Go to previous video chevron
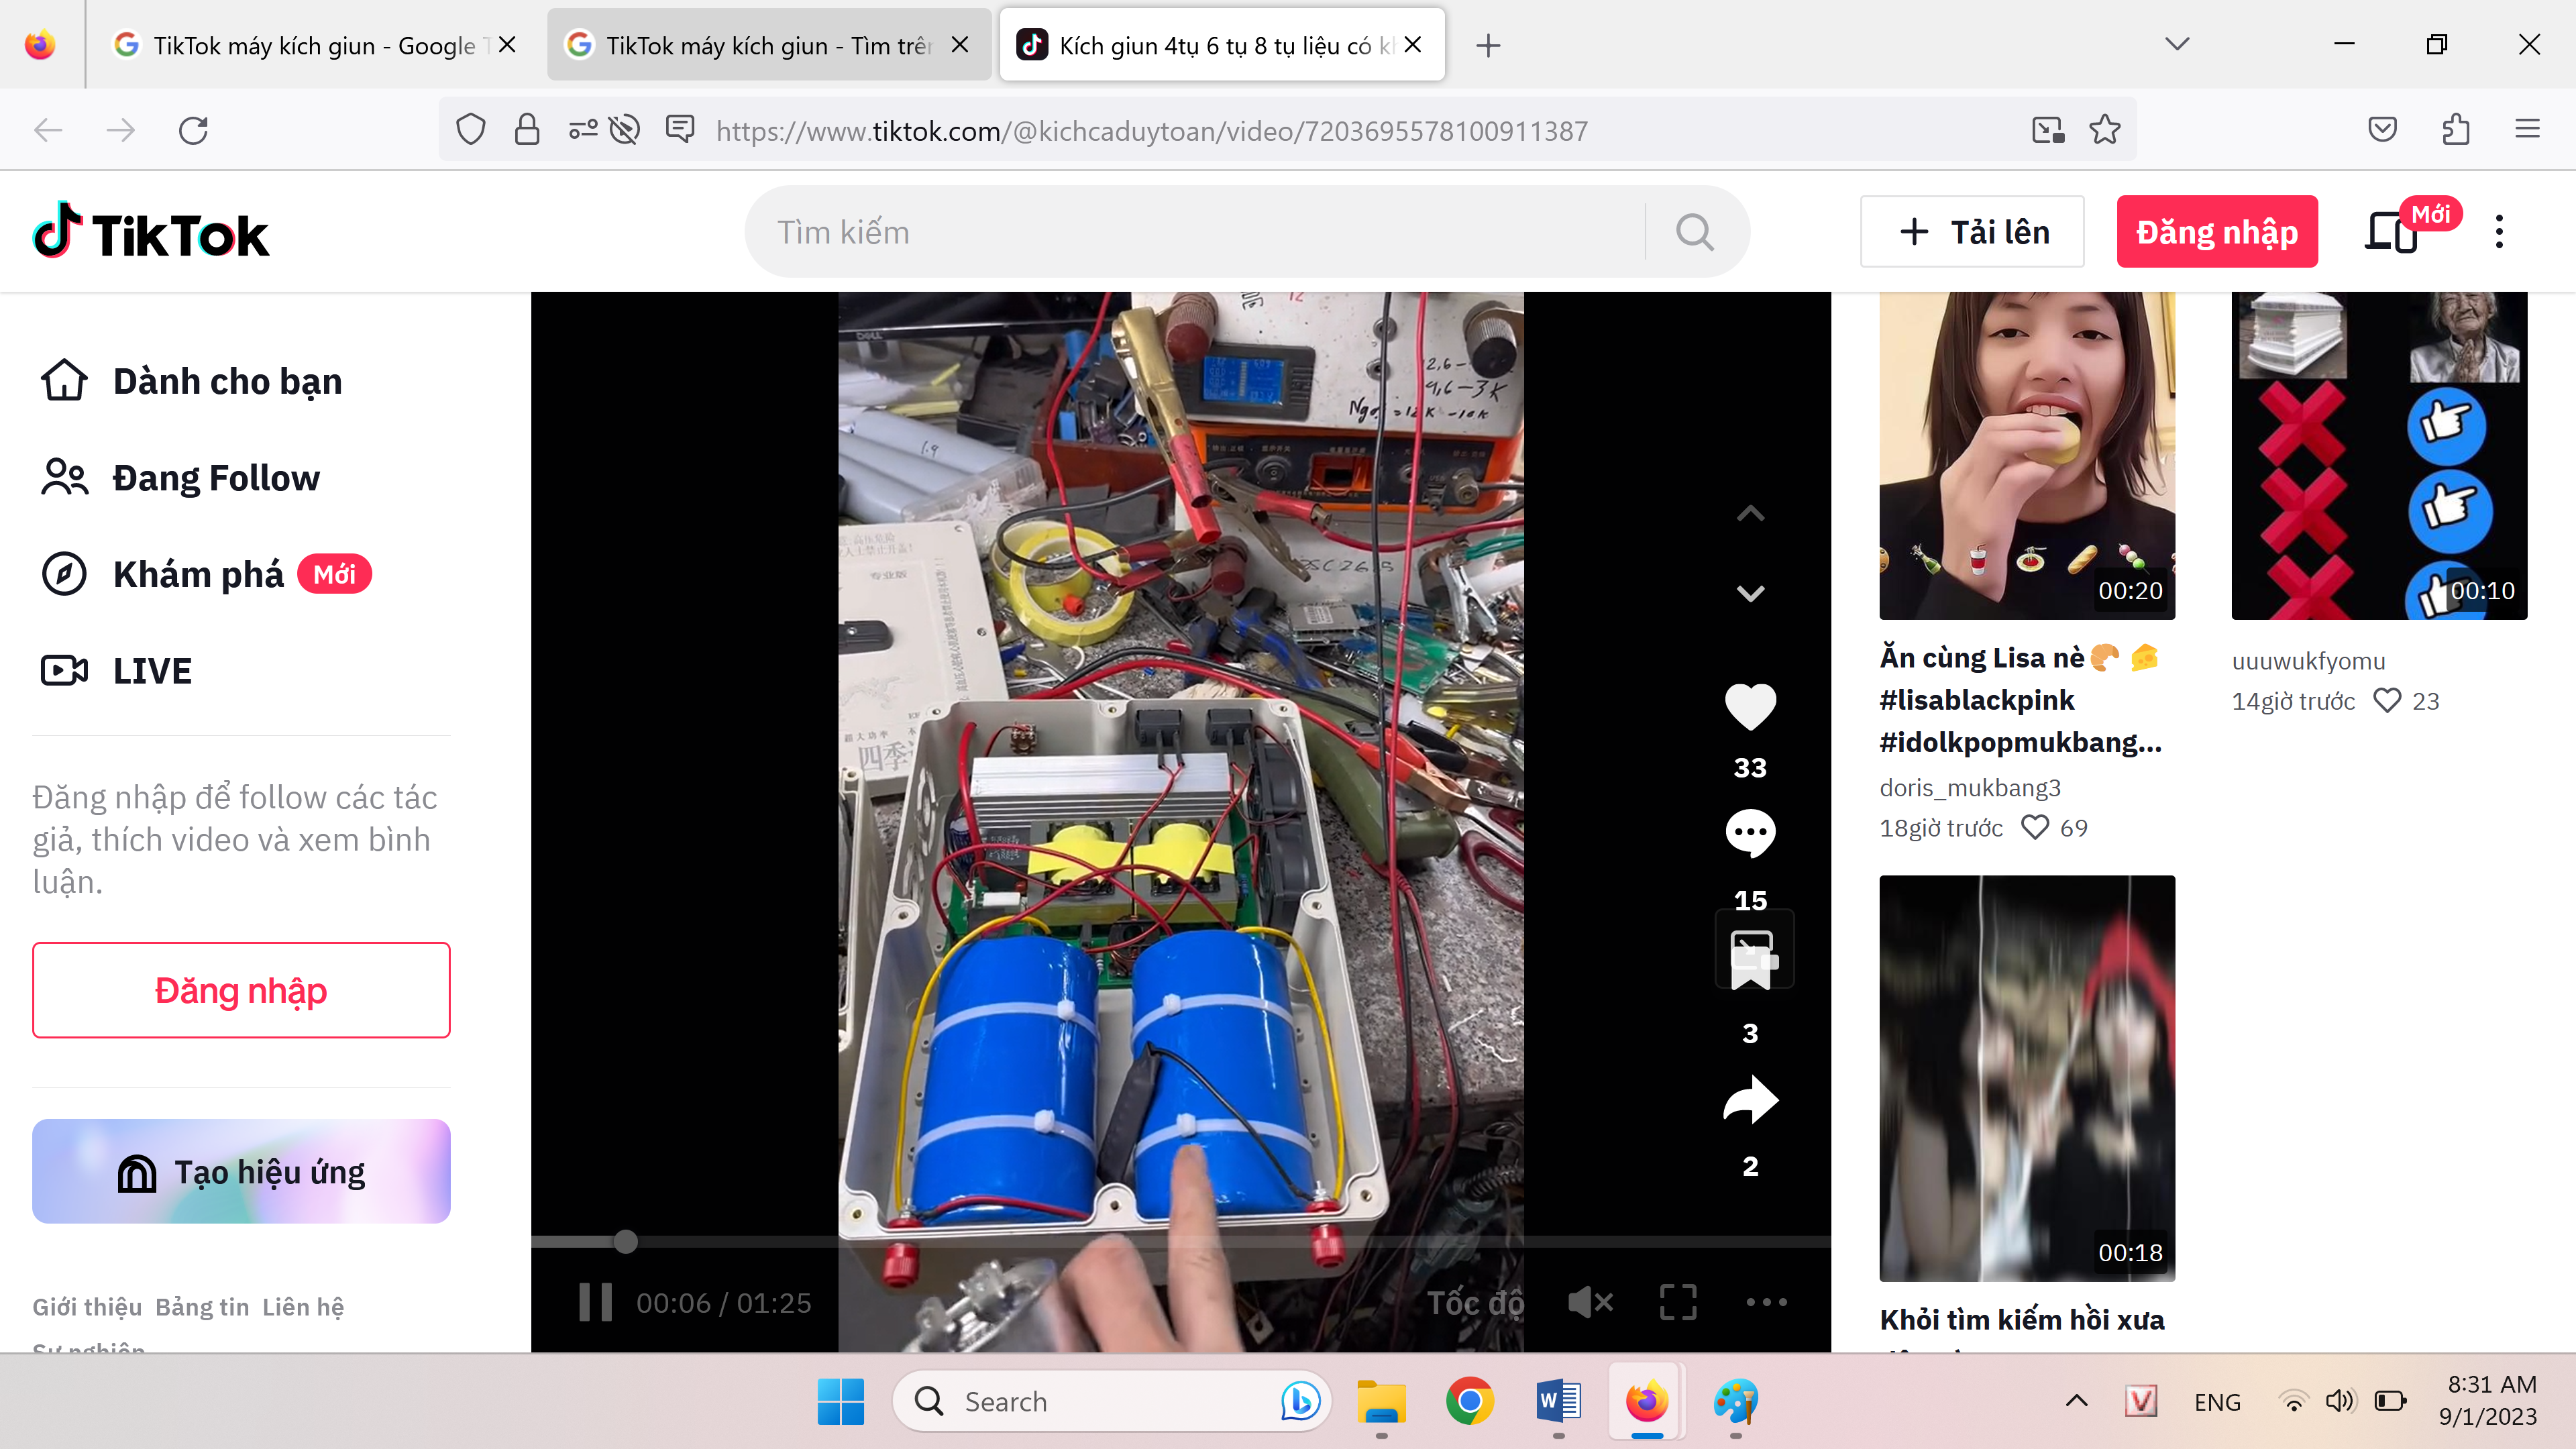Screen dimensions: 2576x1449 [x=1750, y=514]
